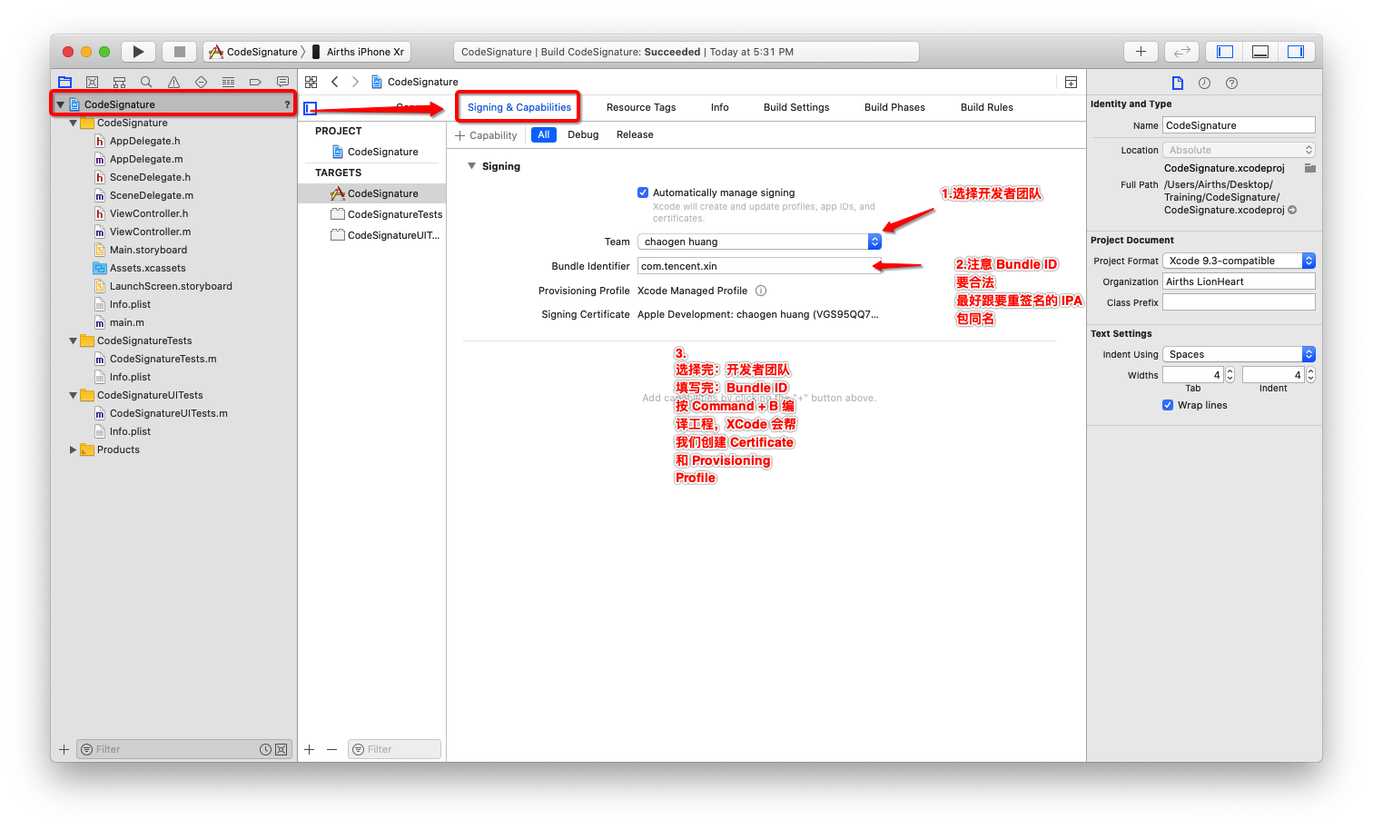Click the Class Prefix field
Viewport: 1373px width, 829px height.
pos(1239,302)
